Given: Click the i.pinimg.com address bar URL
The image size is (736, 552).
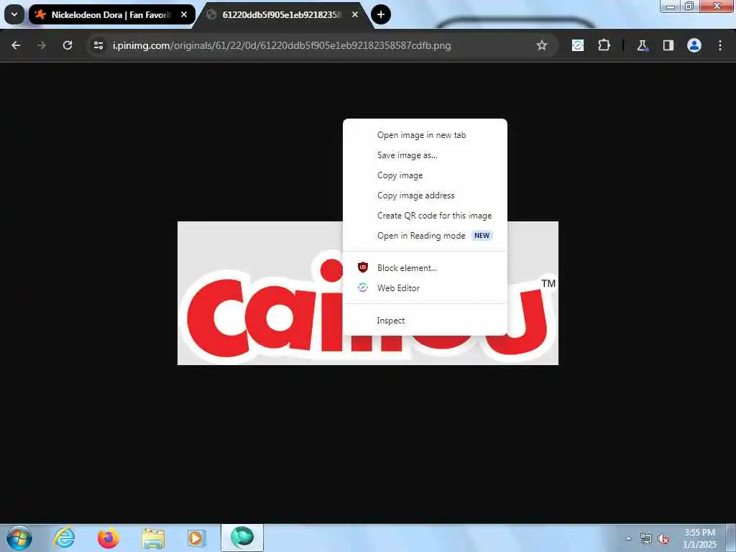Looking at the screenshot, I should pyautogui.click(x=282, y=45).
